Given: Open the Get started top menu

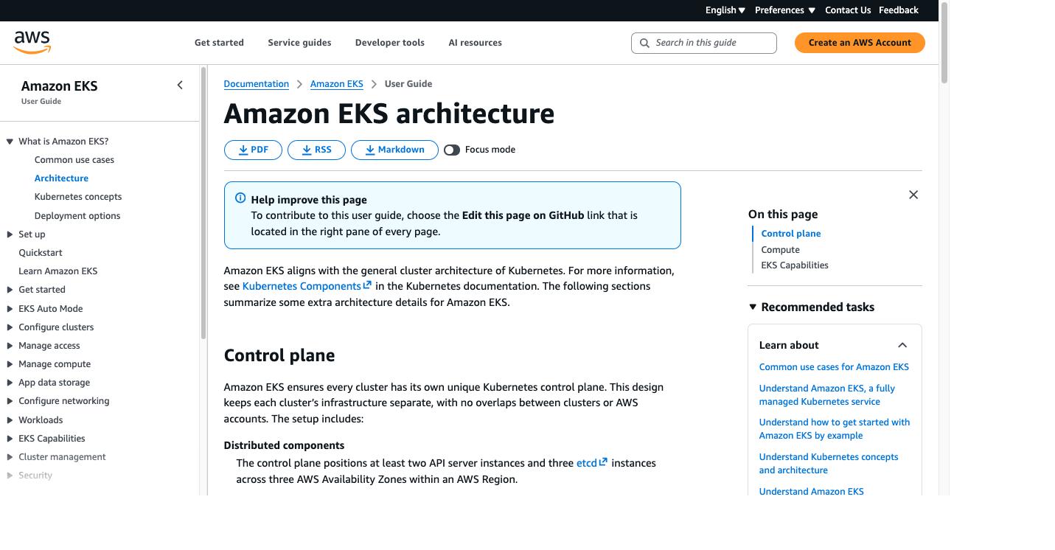Looking at the screenshot, I should coord(219,43).
